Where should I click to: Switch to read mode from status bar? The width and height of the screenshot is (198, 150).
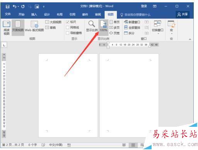coord(124,145)
